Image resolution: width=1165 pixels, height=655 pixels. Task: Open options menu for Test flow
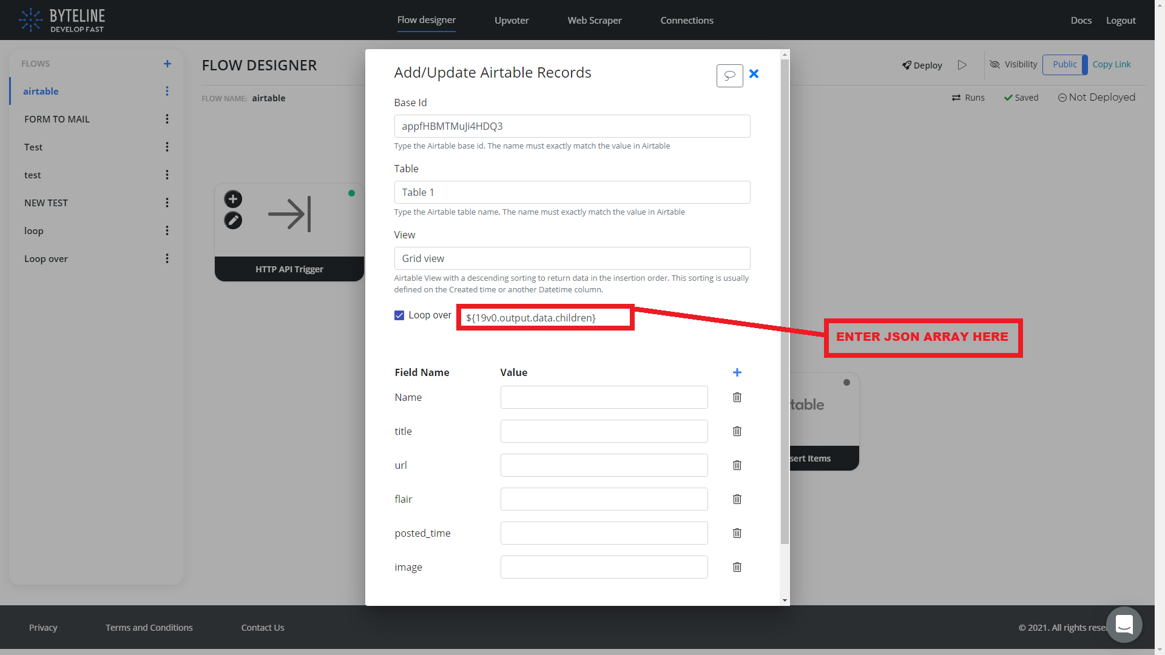pyautogui.click(x=167, y=147)
